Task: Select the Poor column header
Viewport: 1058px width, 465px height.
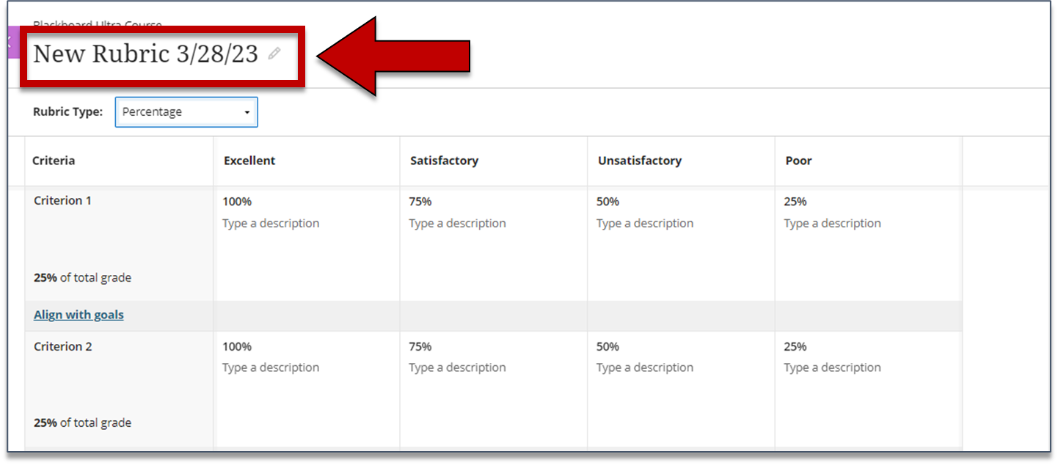Action: pyautogui.click(x=798, y=161)
